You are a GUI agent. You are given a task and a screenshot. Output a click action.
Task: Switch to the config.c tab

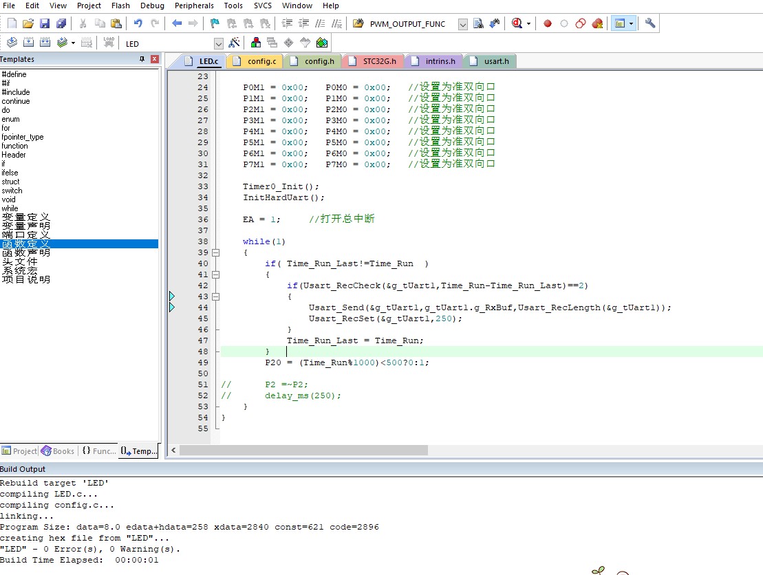[x=257, y=61]
